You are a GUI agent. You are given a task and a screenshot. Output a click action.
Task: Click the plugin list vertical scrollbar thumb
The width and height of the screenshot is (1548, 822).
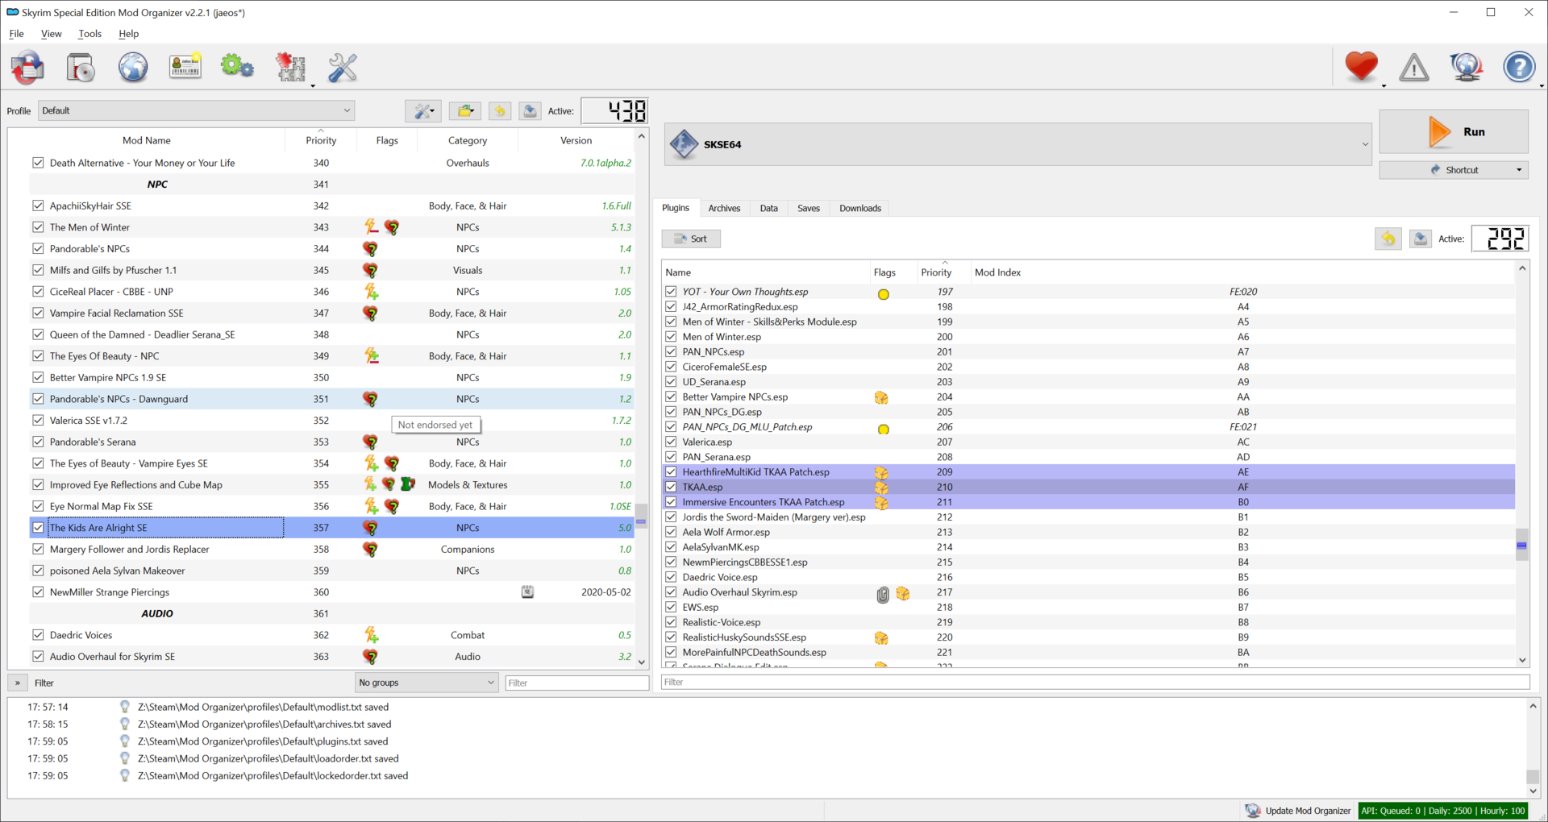click(1521, 543)
